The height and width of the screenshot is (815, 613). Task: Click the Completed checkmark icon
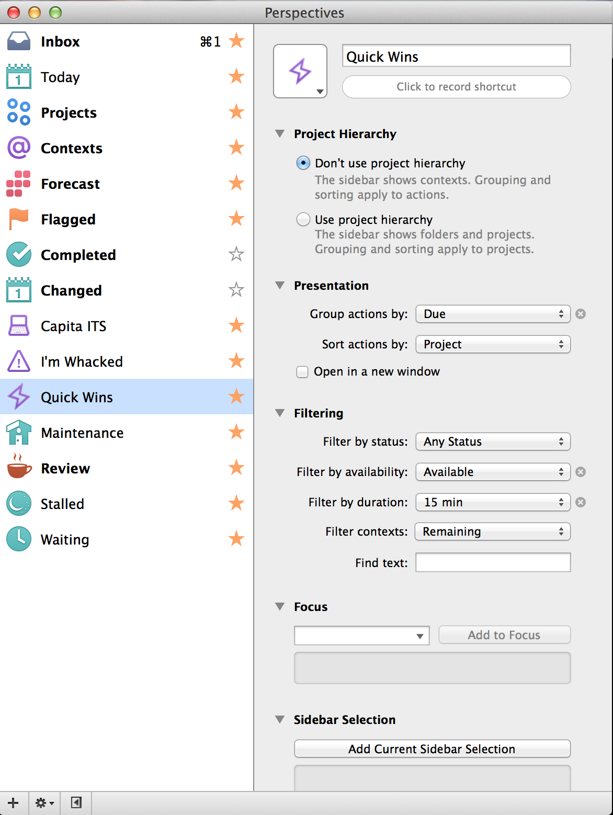pyautogui.click(x=19, y=255)
